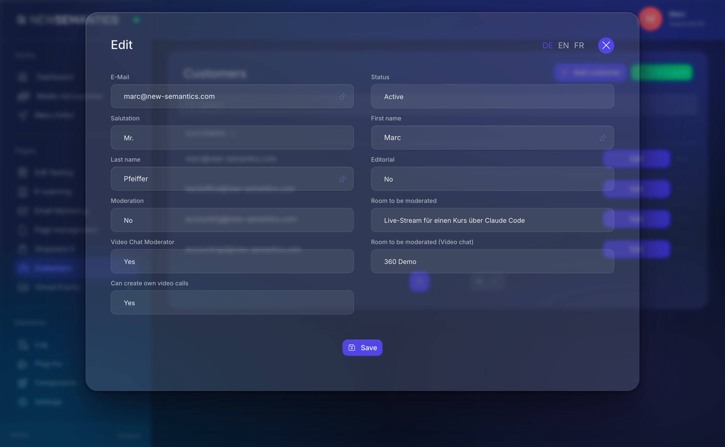Viewport: 725px width, 447px height.
Task: Open the Status dropdown showing Active
Action: click(x=492, y=96)
